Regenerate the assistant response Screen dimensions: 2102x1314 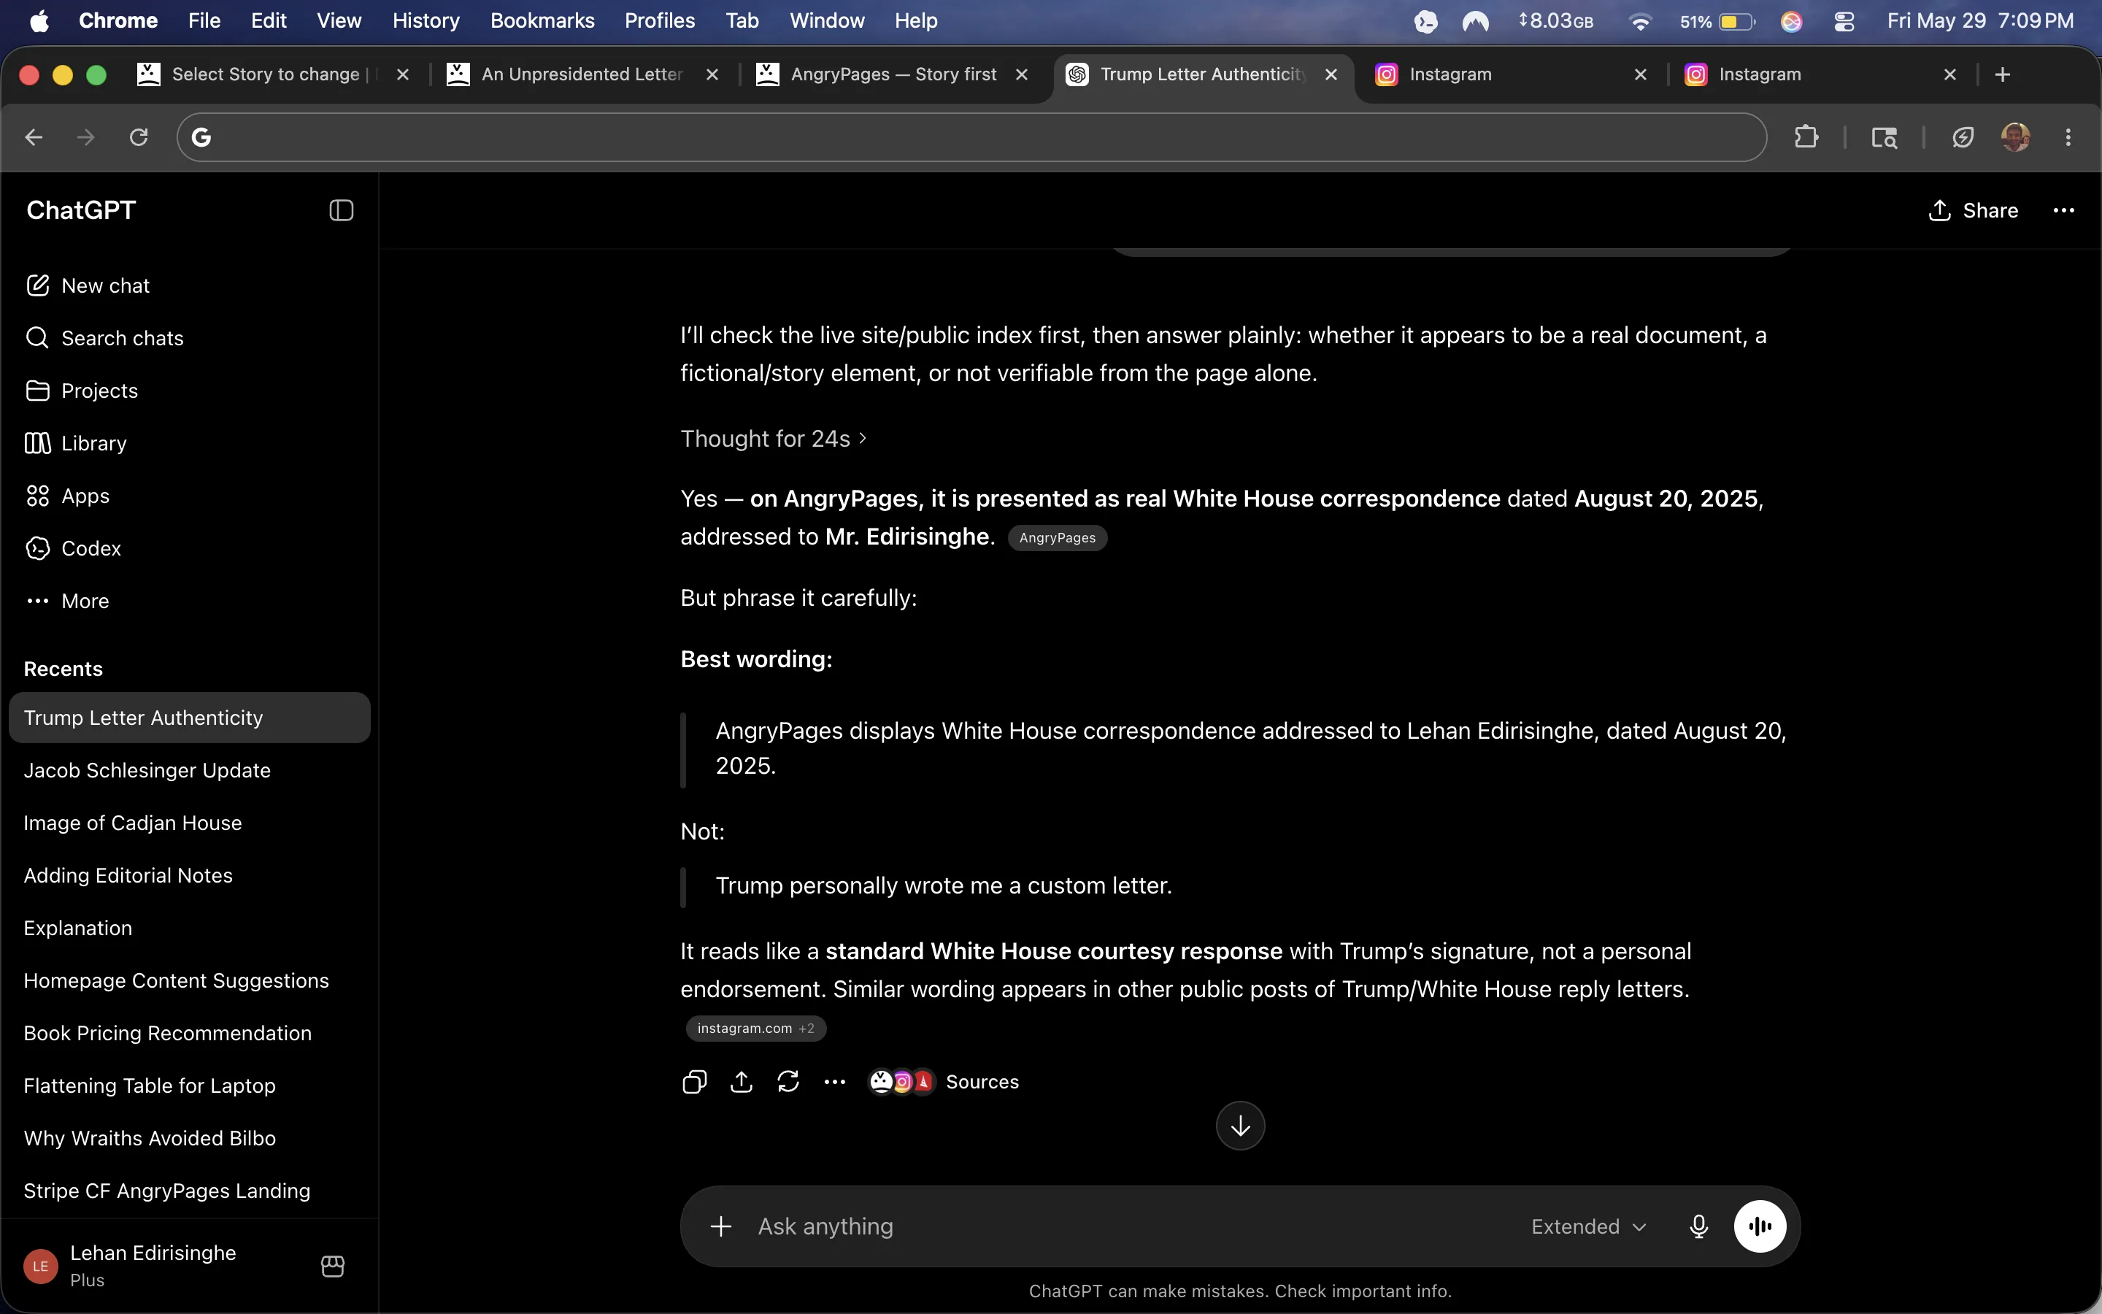pyautogui.click(x=788, y=1082)
